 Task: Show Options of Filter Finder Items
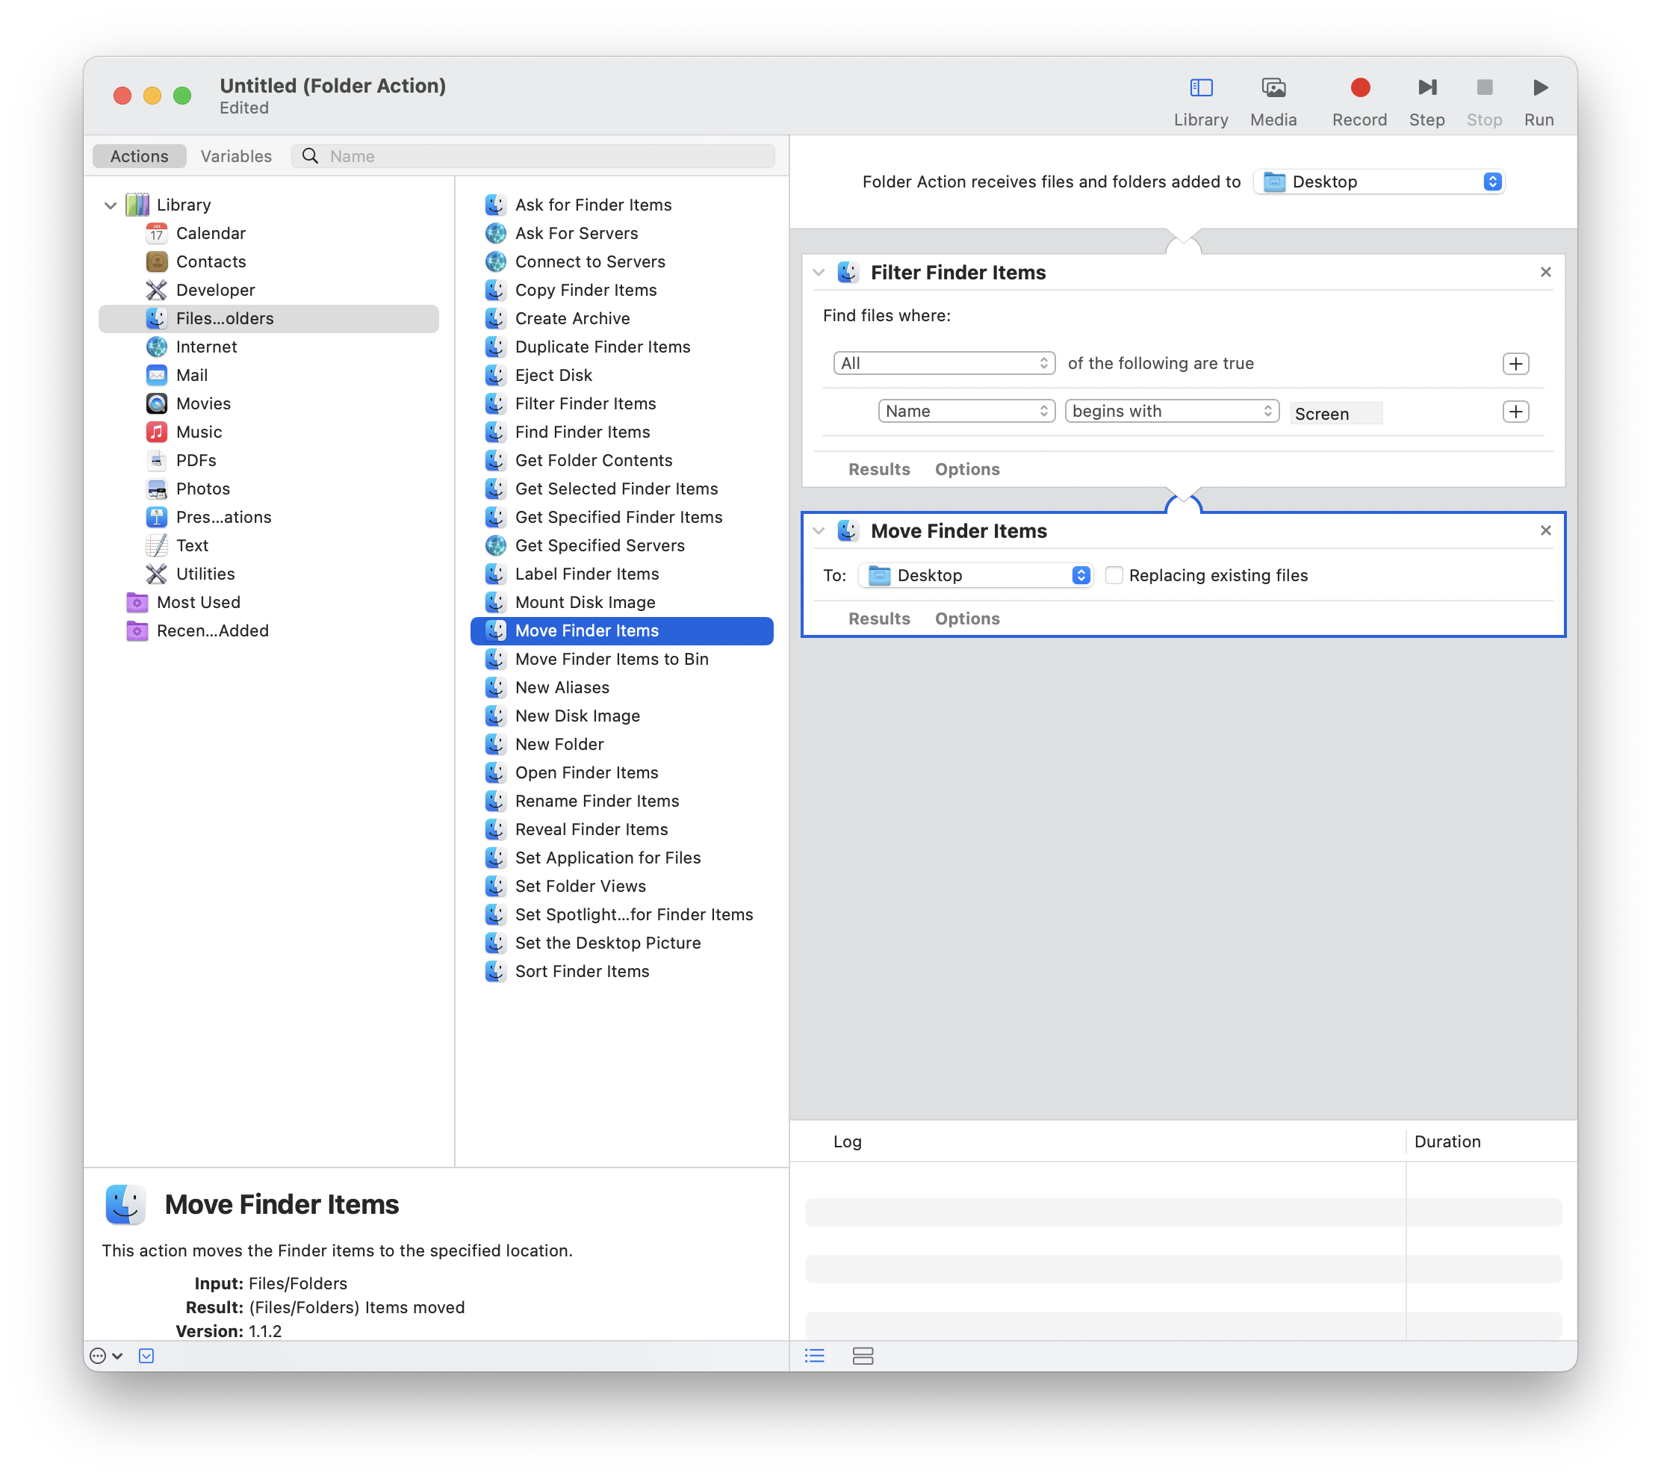click(x=966, y=469)
